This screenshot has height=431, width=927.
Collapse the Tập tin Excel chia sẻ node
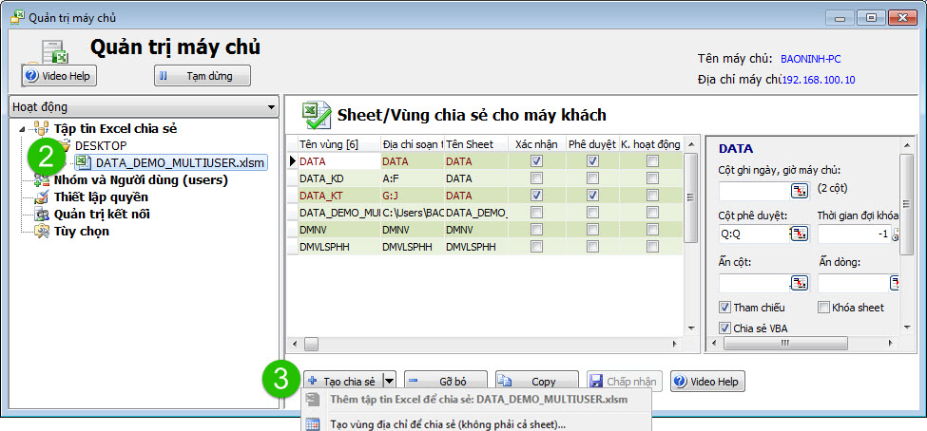pyautogui.click(x=23, y=128)
